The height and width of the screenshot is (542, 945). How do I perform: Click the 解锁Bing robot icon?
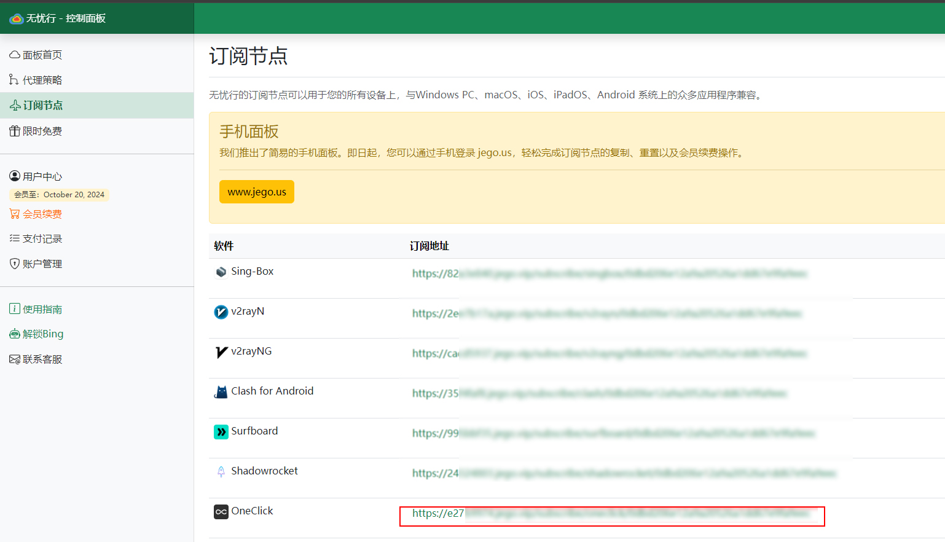coord(15,334)
